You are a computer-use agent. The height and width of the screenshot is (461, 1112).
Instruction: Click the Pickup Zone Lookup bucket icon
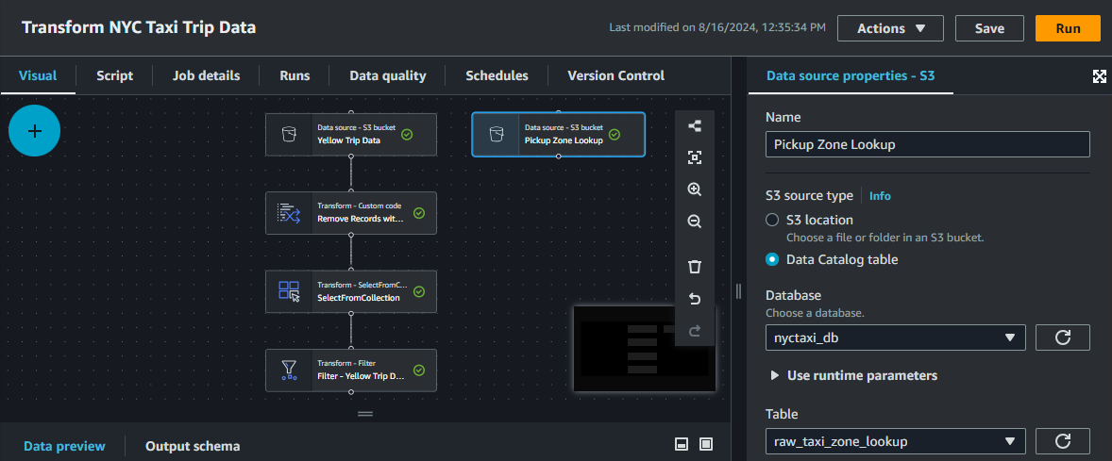(496, 135)
